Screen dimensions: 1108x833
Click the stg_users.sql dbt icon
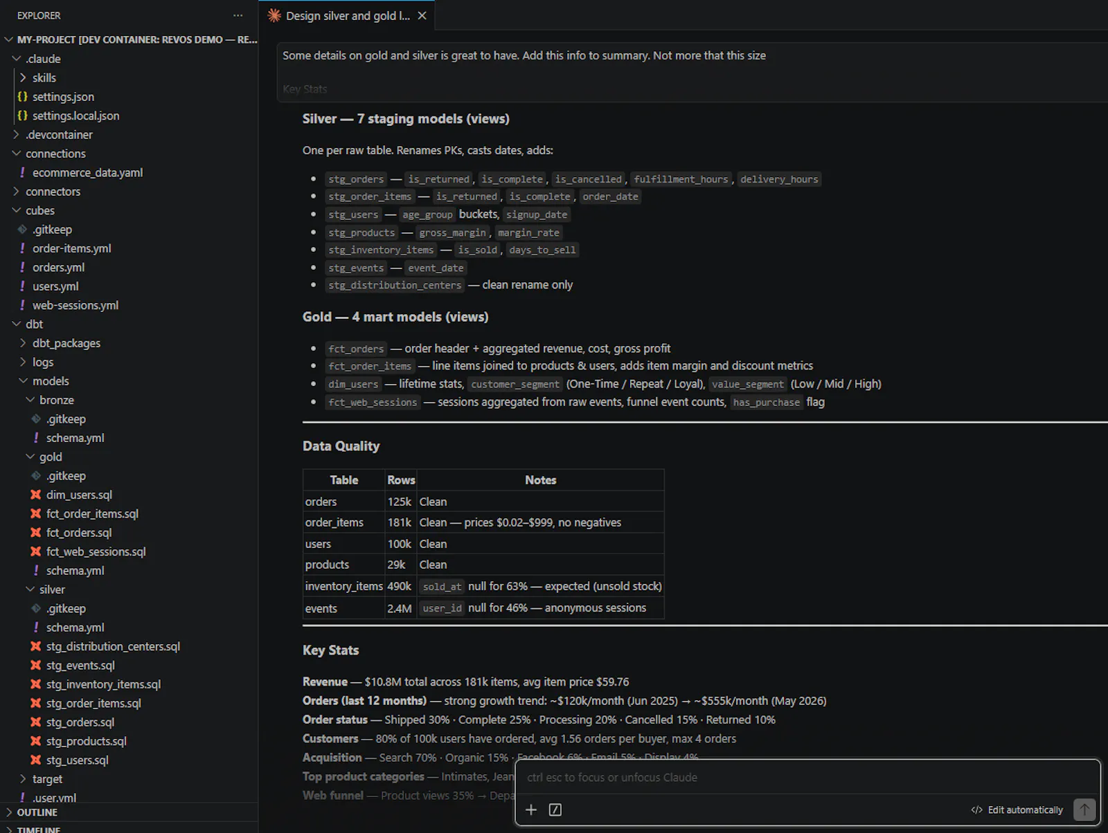(x=35, y=760)
